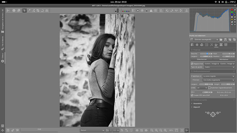This screenshot has width=237, height=133.
Task: Open the Éditeur vertical tab
Action: [x=2, y=58]
